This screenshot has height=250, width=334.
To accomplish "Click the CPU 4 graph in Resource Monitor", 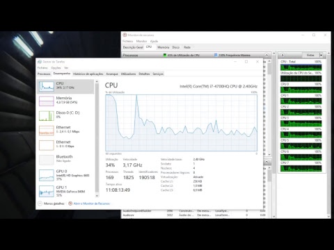I will pyautogui.click(x=301, y=135).
